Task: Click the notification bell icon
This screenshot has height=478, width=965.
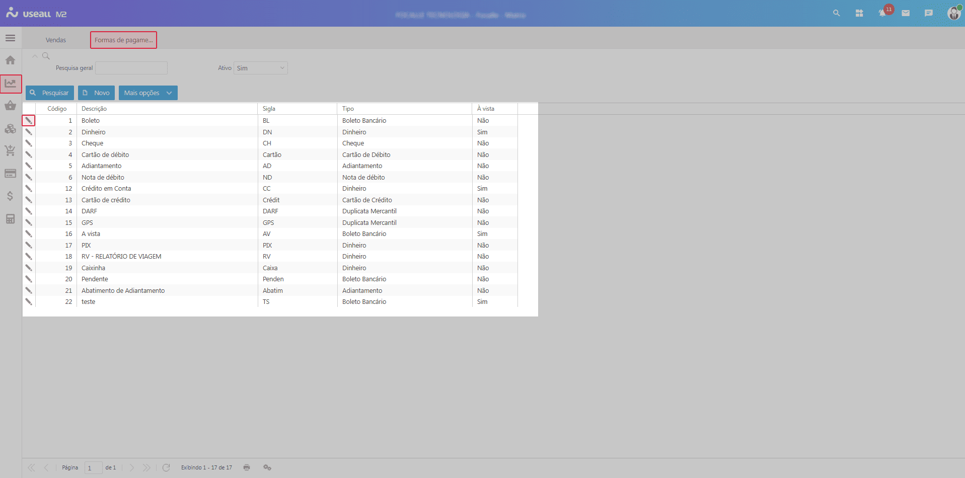Action: point(882,13)
